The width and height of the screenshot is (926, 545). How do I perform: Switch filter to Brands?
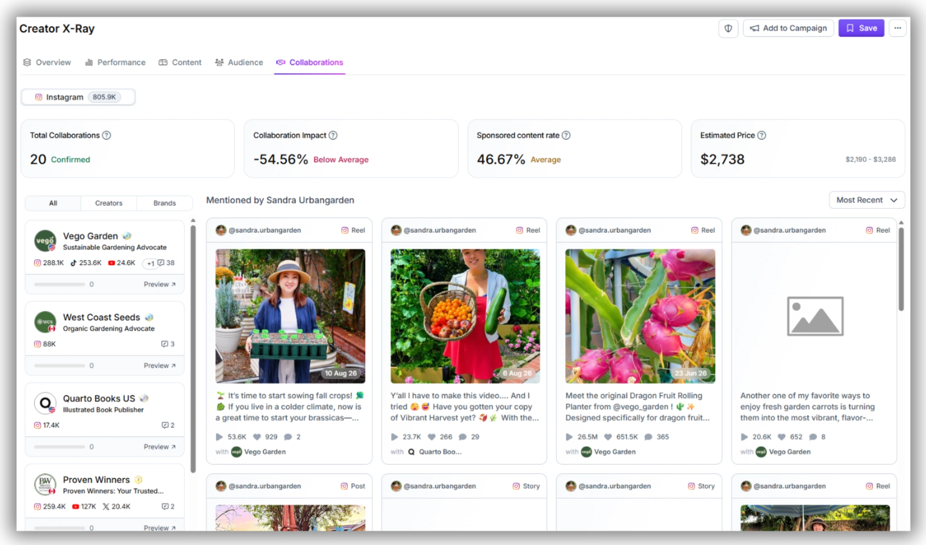164,203
